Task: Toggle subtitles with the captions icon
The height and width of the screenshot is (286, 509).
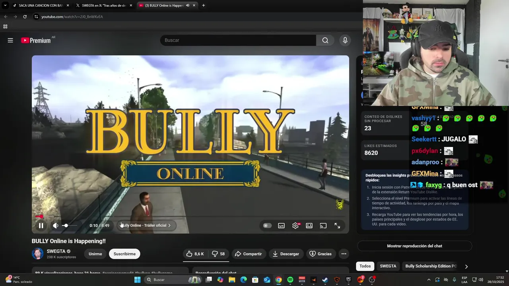Action: click(x=281, y=226)
